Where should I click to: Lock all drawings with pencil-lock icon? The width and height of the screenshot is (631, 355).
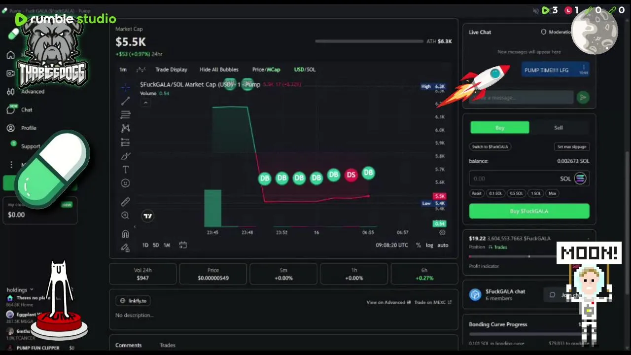(125, 248)
